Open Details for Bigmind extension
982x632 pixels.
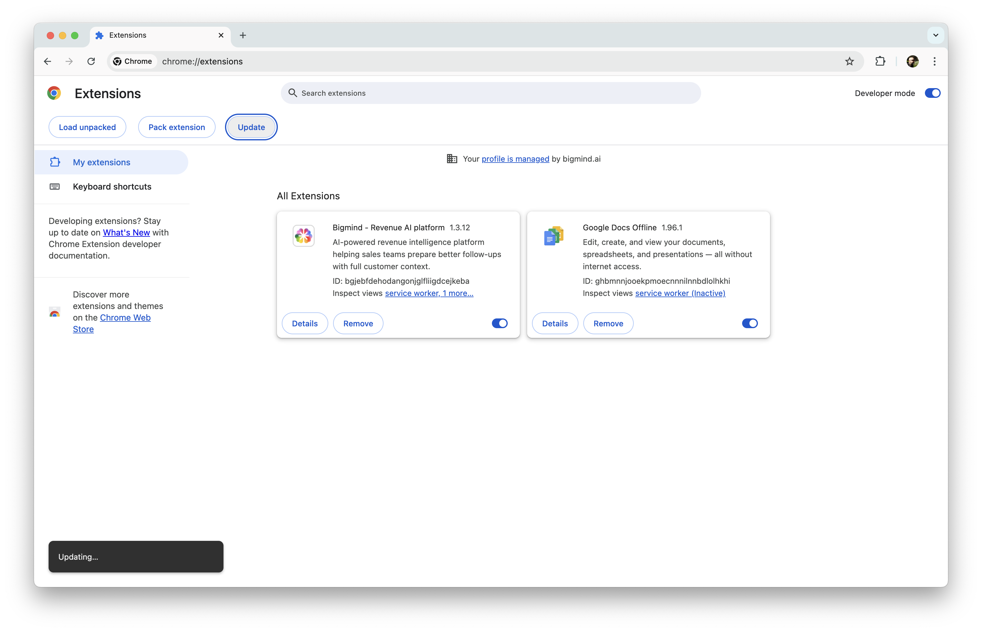click(x=305, y=323)
